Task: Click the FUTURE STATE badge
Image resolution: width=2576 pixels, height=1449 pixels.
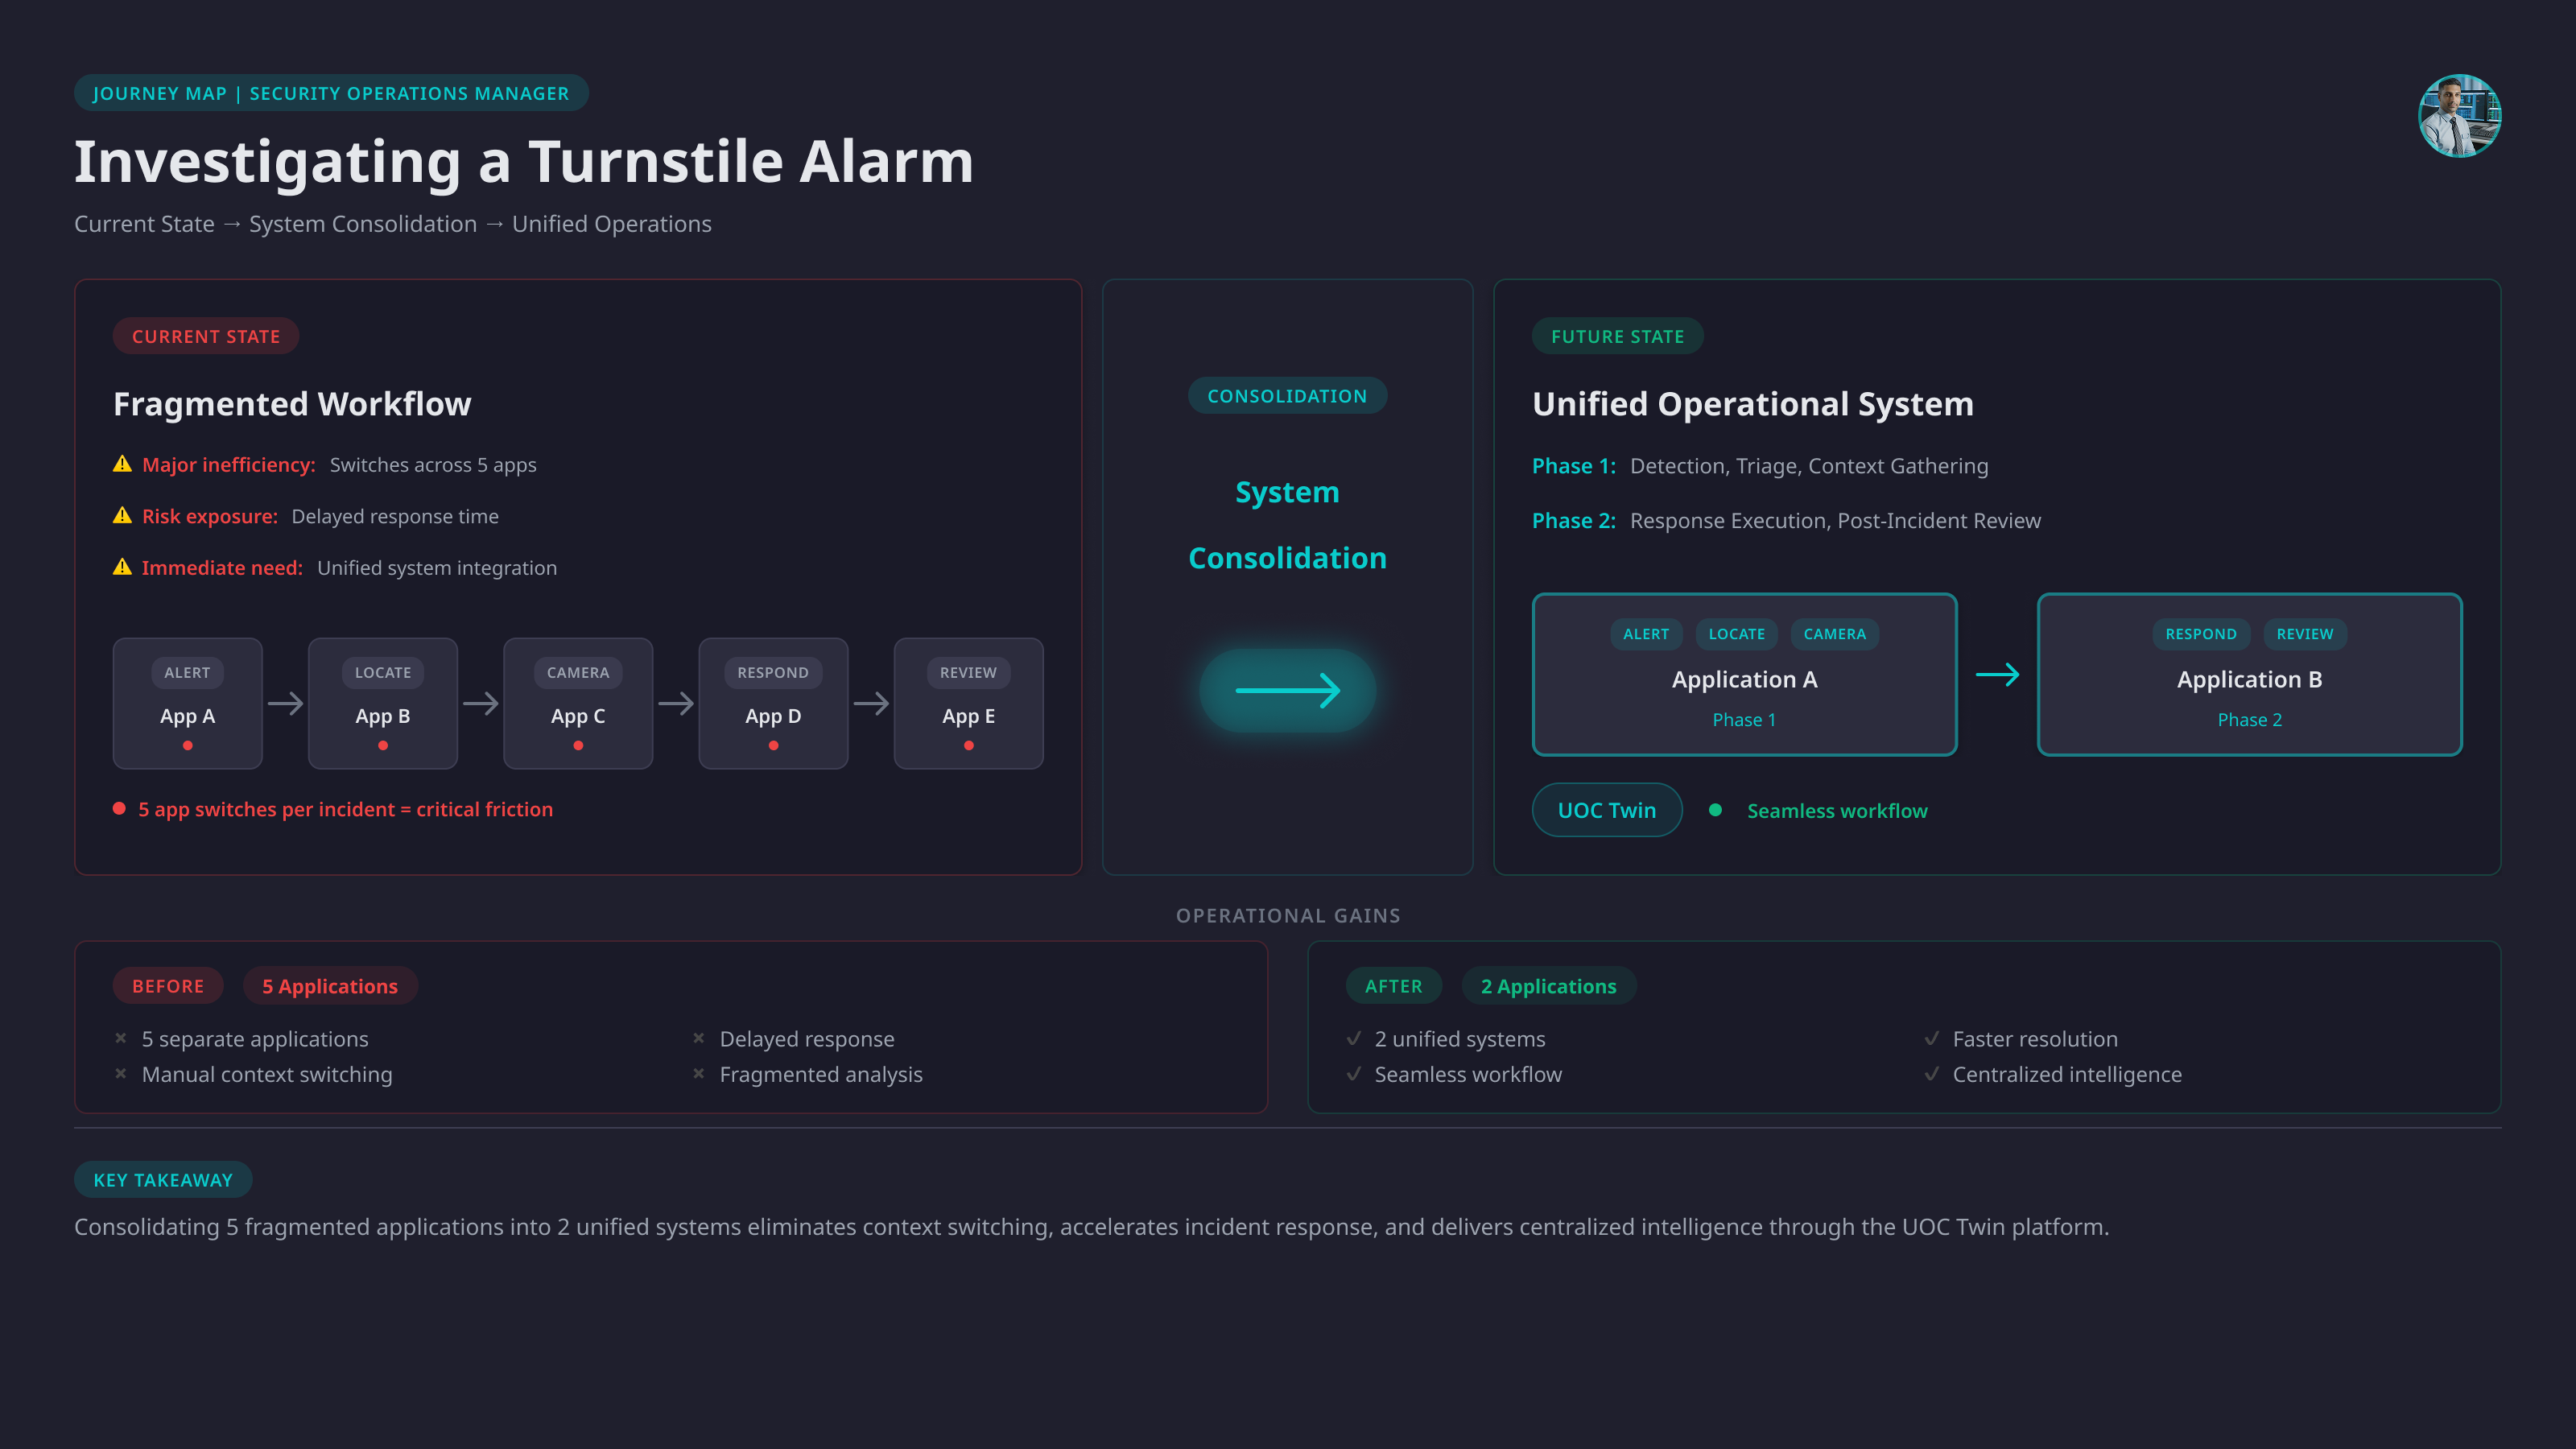Action: click(x=1617, y=336)
